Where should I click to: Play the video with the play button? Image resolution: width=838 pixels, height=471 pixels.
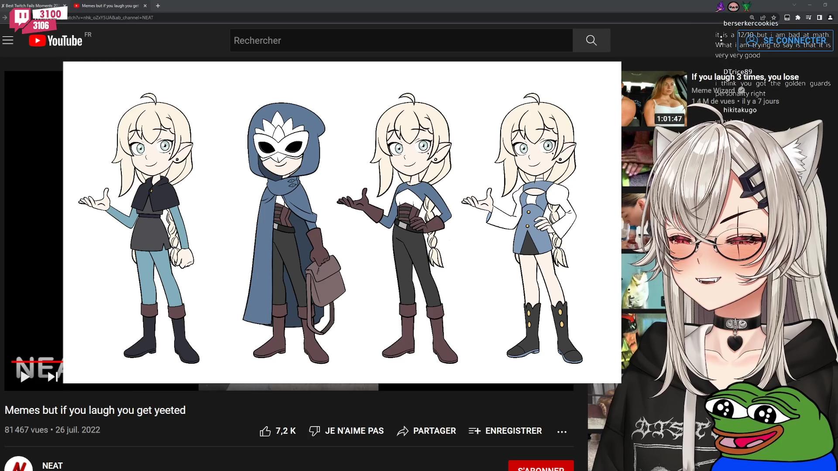click(x=25, y=376)
